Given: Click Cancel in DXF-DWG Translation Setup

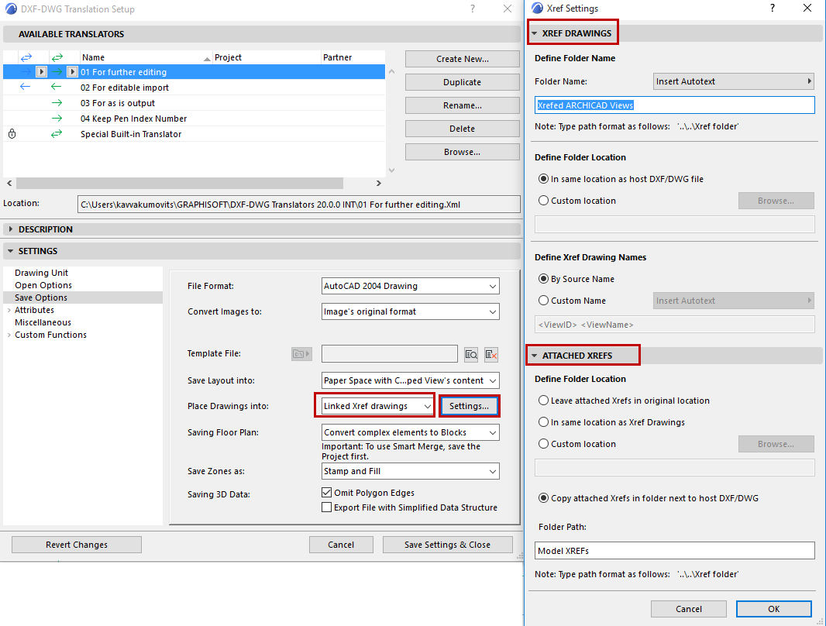Looking at the screenshot, I should (x=341, y=545).
